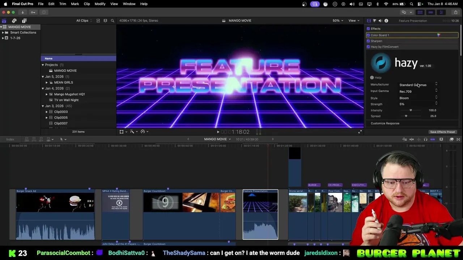Toggle timeline skimming icon
463x260 pixels.
pyautogui.click(x=412, y=139)
